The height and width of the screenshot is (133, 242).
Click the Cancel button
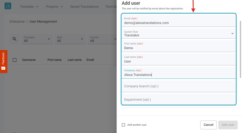click(208, 125)
